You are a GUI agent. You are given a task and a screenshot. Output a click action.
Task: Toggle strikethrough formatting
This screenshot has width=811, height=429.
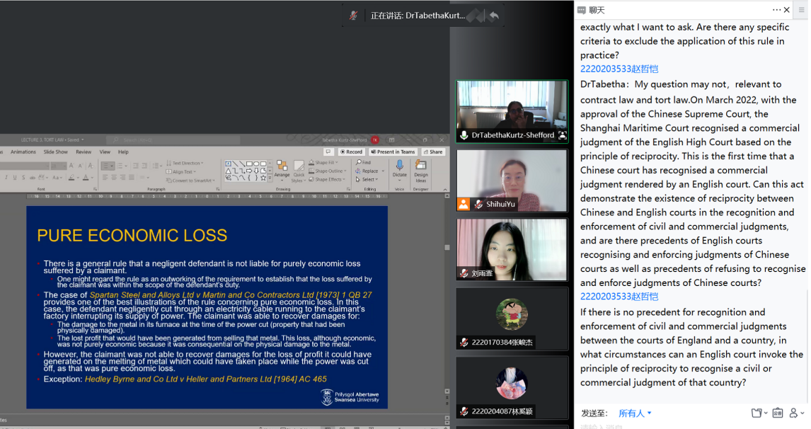click(32, 178)
